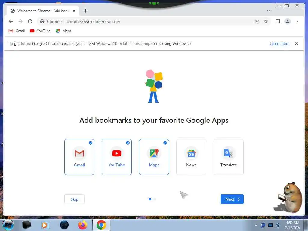Uncheck the Maps app card
Viewport: 308px width, 231px height.
click(154, 157)
